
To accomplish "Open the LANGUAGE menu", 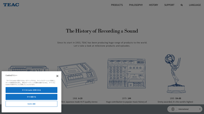I will pos(195,5).
